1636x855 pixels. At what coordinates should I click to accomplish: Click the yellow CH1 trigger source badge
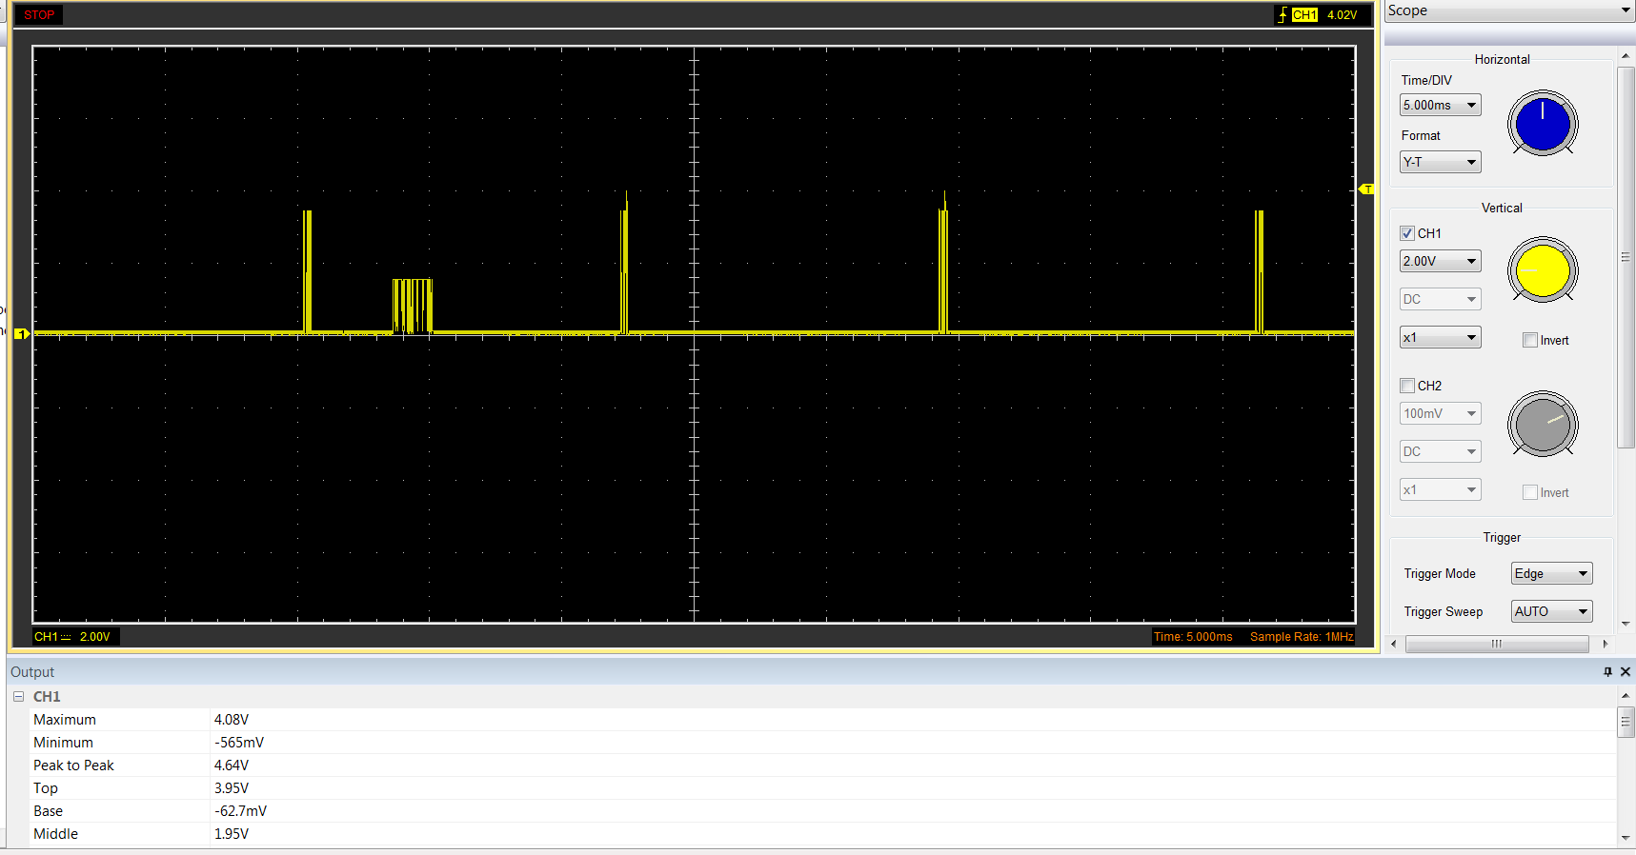[x=1304, y=15]
